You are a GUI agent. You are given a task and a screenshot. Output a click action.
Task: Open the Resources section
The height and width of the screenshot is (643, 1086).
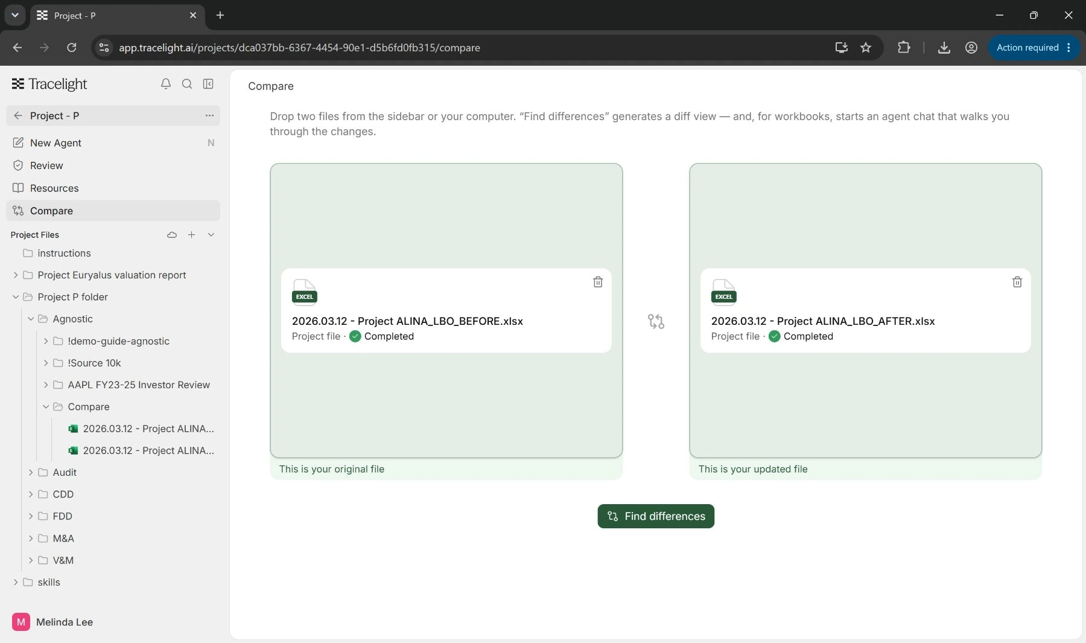[x=113, y=188]
